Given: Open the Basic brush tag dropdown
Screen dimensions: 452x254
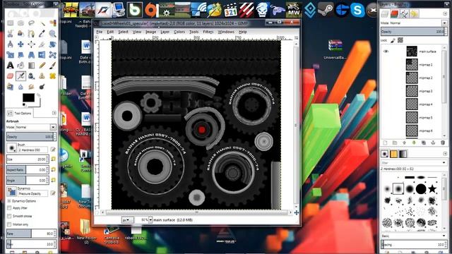Looking at the screenshot, I should point(444,236).
